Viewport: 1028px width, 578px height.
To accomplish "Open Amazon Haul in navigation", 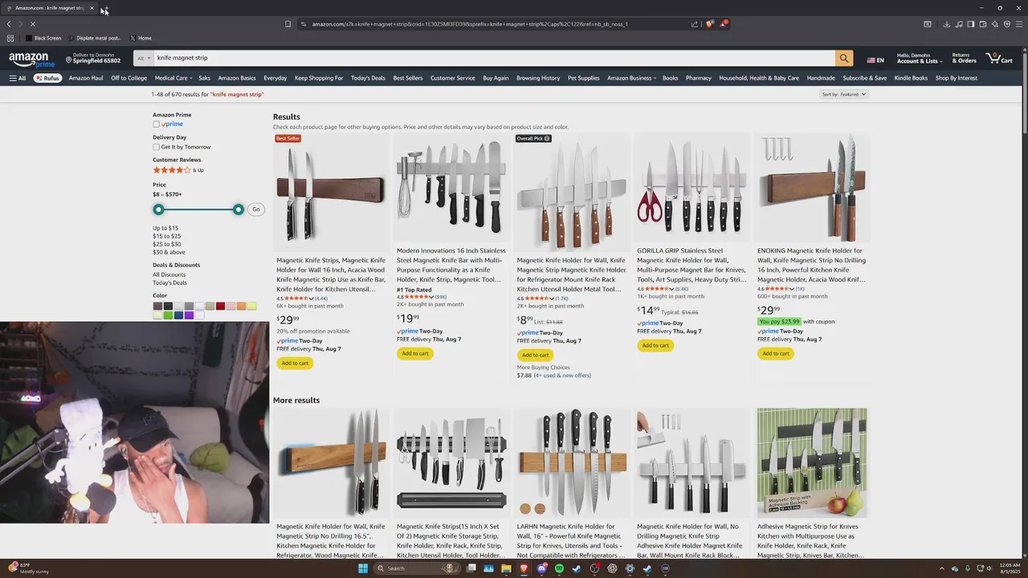I will (x=86, y=78).
